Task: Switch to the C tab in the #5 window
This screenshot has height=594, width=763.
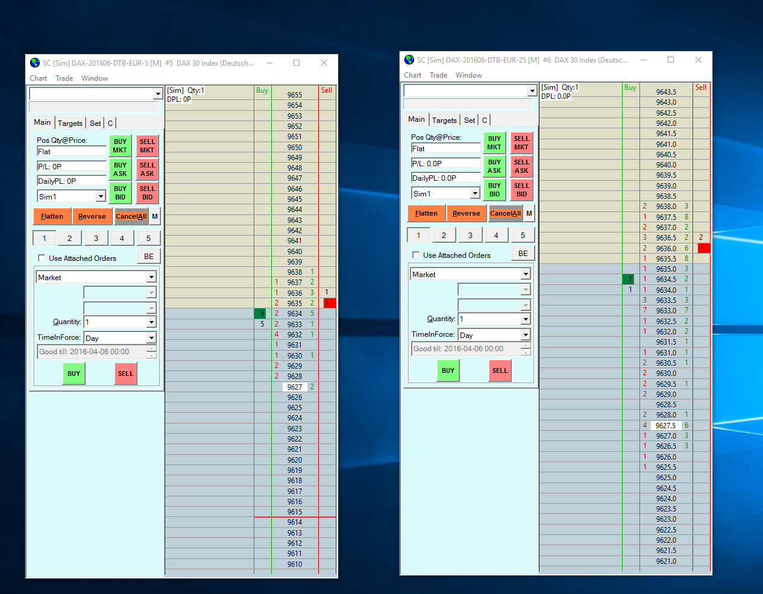Action: pos(110,123)
